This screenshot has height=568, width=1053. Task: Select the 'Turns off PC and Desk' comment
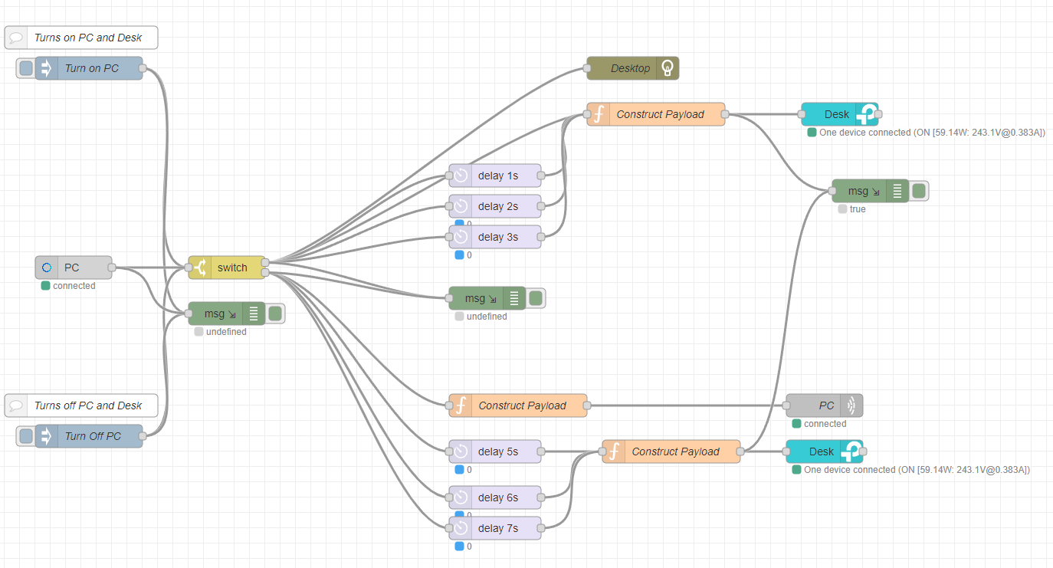pyautogui.click(x=81, y=405)
